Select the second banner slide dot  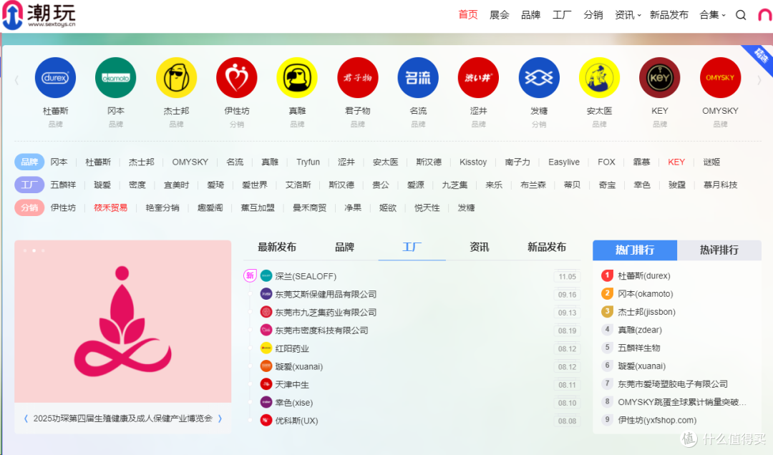coord(34,250)
